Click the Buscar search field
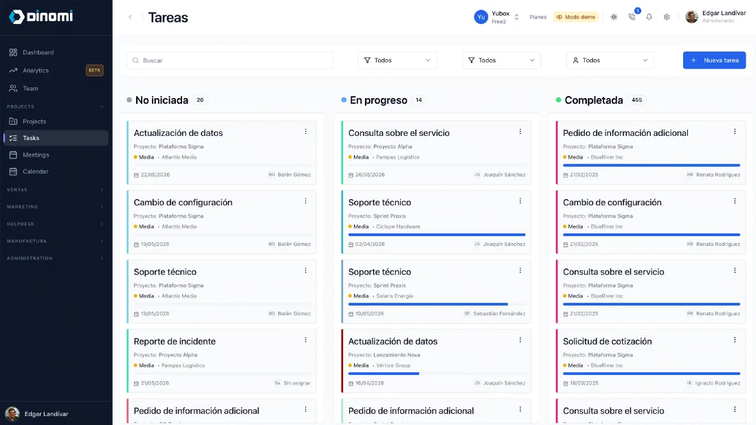The image size is (756, 425). pos(230,60)
